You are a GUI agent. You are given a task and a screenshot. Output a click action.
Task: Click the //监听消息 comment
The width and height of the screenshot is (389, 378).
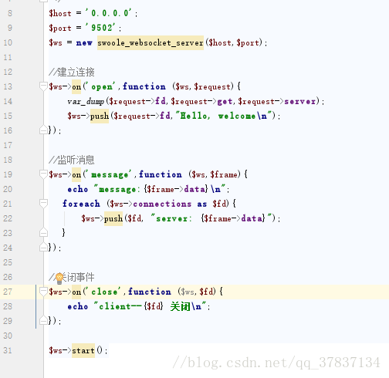coord(72,160)
